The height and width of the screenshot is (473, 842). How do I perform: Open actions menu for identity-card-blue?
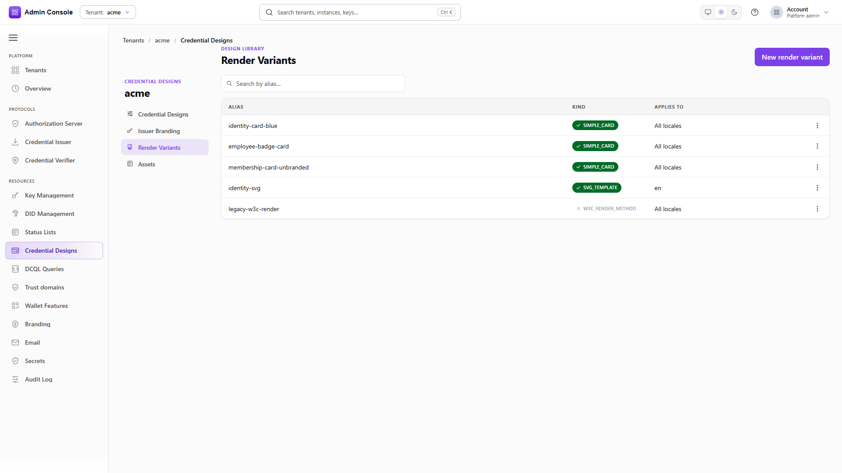coord(817,126)
